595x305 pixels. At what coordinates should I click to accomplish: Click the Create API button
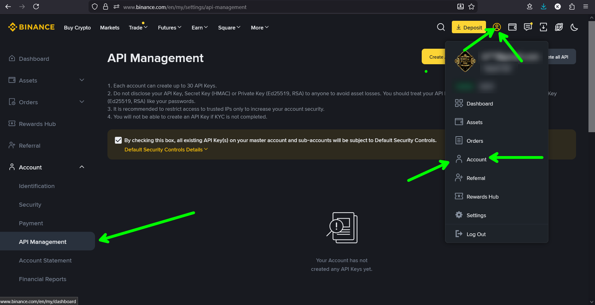click(x=434, y=57)
